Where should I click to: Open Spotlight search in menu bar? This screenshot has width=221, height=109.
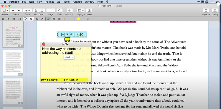(212, 2)
